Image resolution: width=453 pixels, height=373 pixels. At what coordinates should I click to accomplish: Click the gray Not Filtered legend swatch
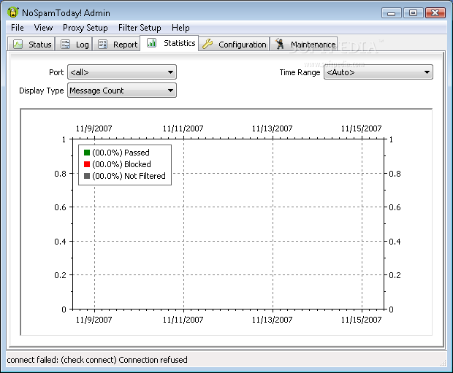click(87, 176)
